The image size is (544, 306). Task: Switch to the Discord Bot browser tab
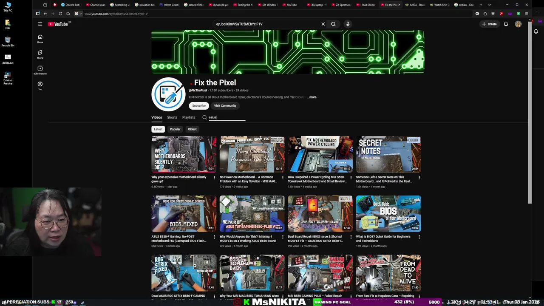pyautogui.click(x=71, y=5)
